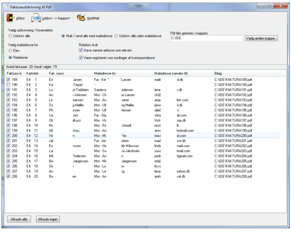Uncheck Være registreret som modtager af korrespondance
Screen dimensions: 291x233
(x=81, y=58)
